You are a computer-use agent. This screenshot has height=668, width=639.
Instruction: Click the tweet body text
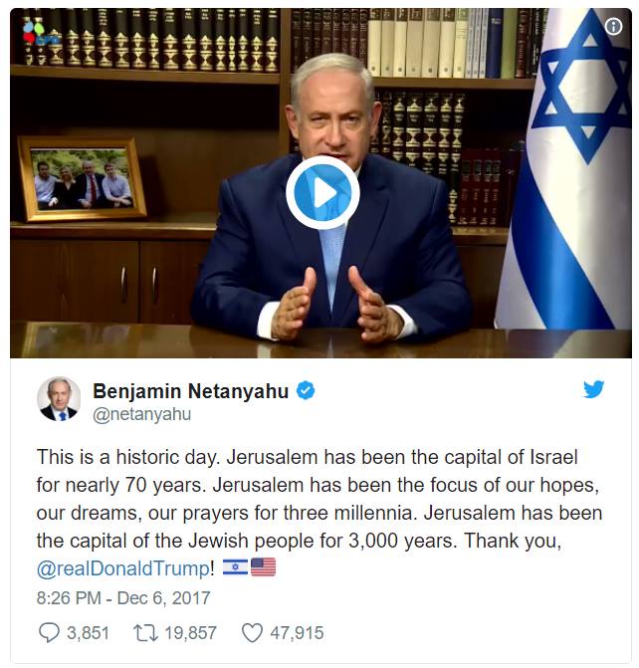click(x=319, y=513)
